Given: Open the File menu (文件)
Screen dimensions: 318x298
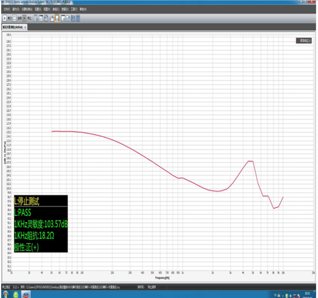Looking at the screenshot, I should click(x=7, y=9).
